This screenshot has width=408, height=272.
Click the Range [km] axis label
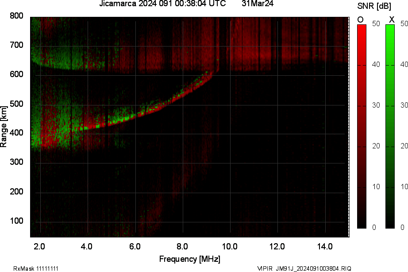pos(5,126)
